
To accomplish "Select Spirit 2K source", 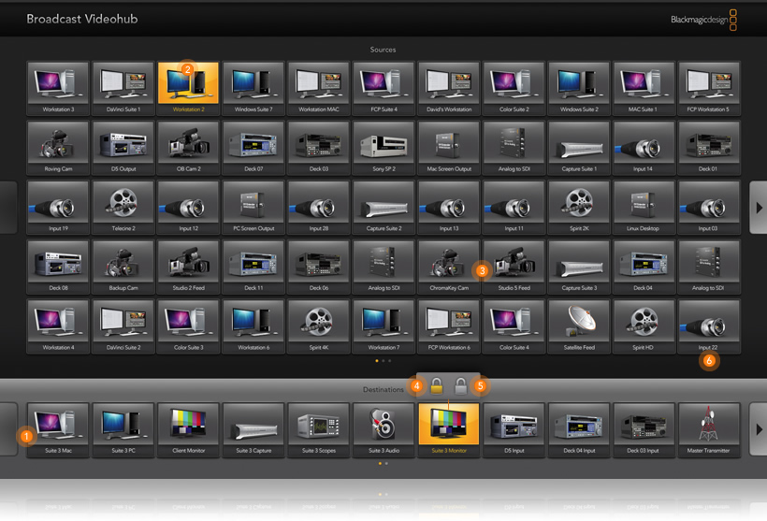I will [x=579, y=208].
